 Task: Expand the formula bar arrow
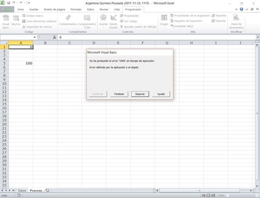click(258, 37)
